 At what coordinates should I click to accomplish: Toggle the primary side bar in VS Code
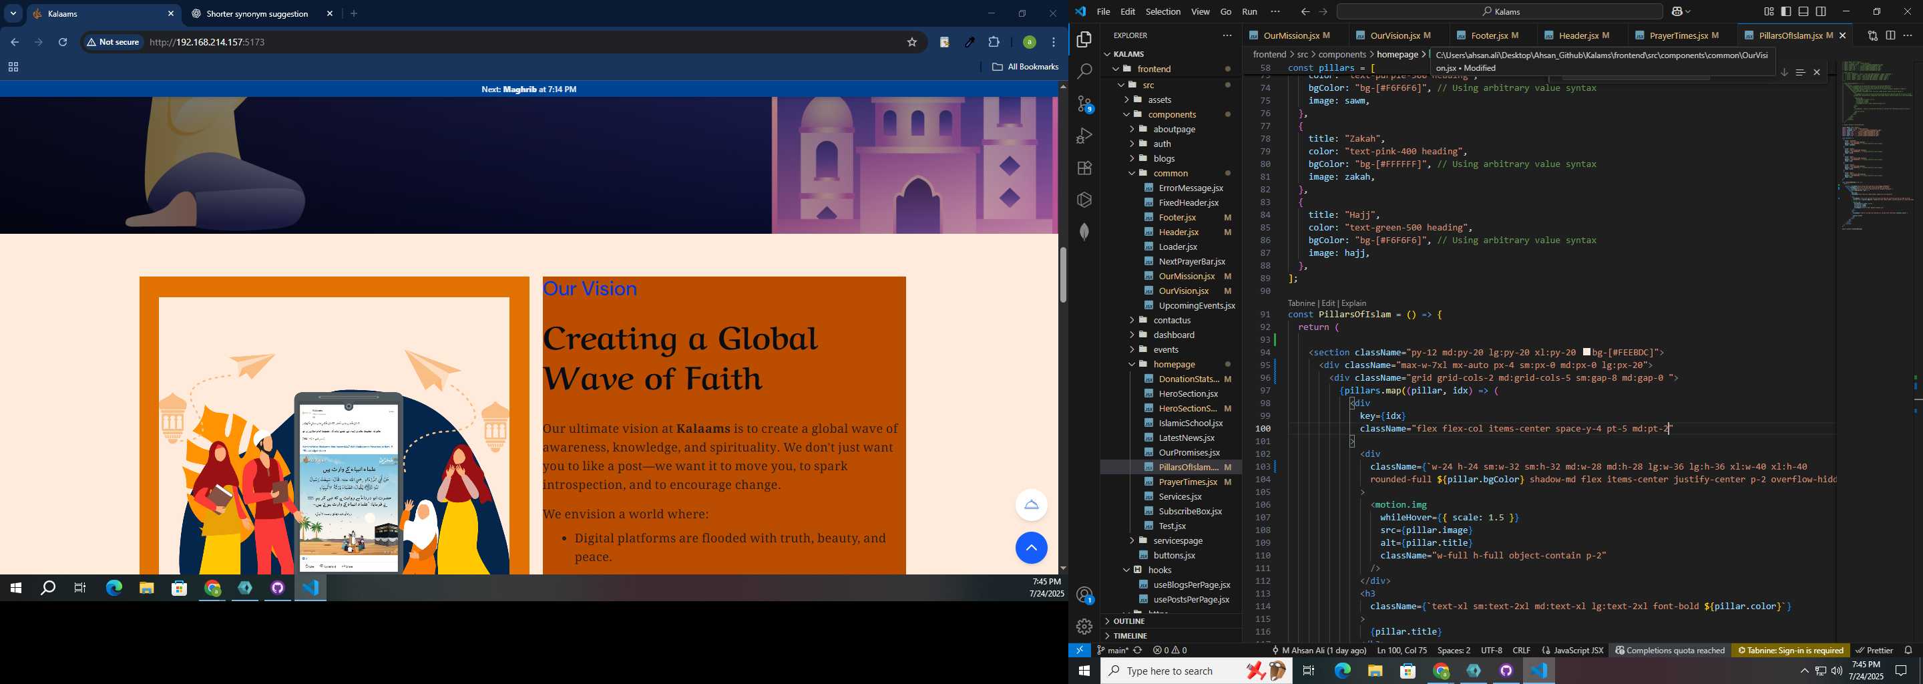(1785, 12)
